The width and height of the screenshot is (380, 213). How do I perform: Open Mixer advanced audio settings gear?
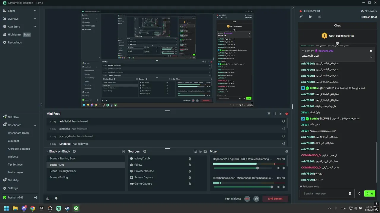click(286, 151)
